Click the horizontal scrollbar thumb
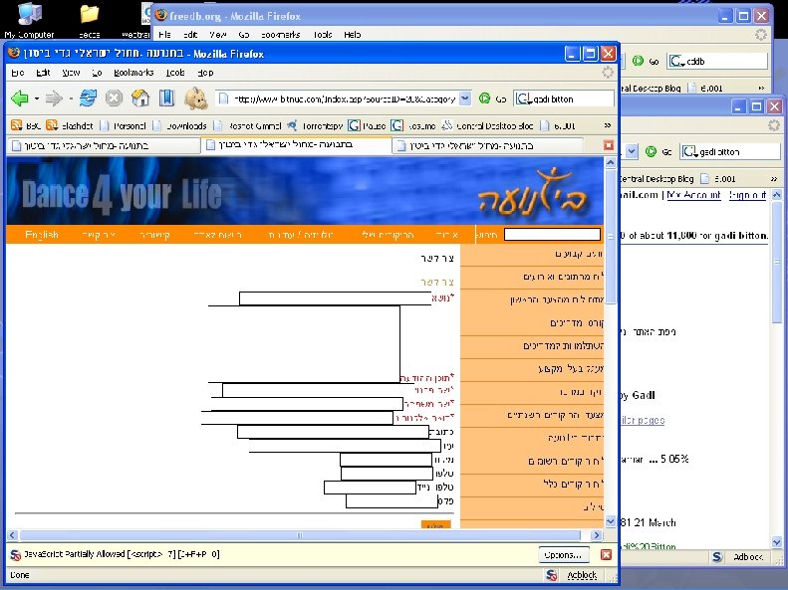 pyautogui.click(x=300, y=535)
